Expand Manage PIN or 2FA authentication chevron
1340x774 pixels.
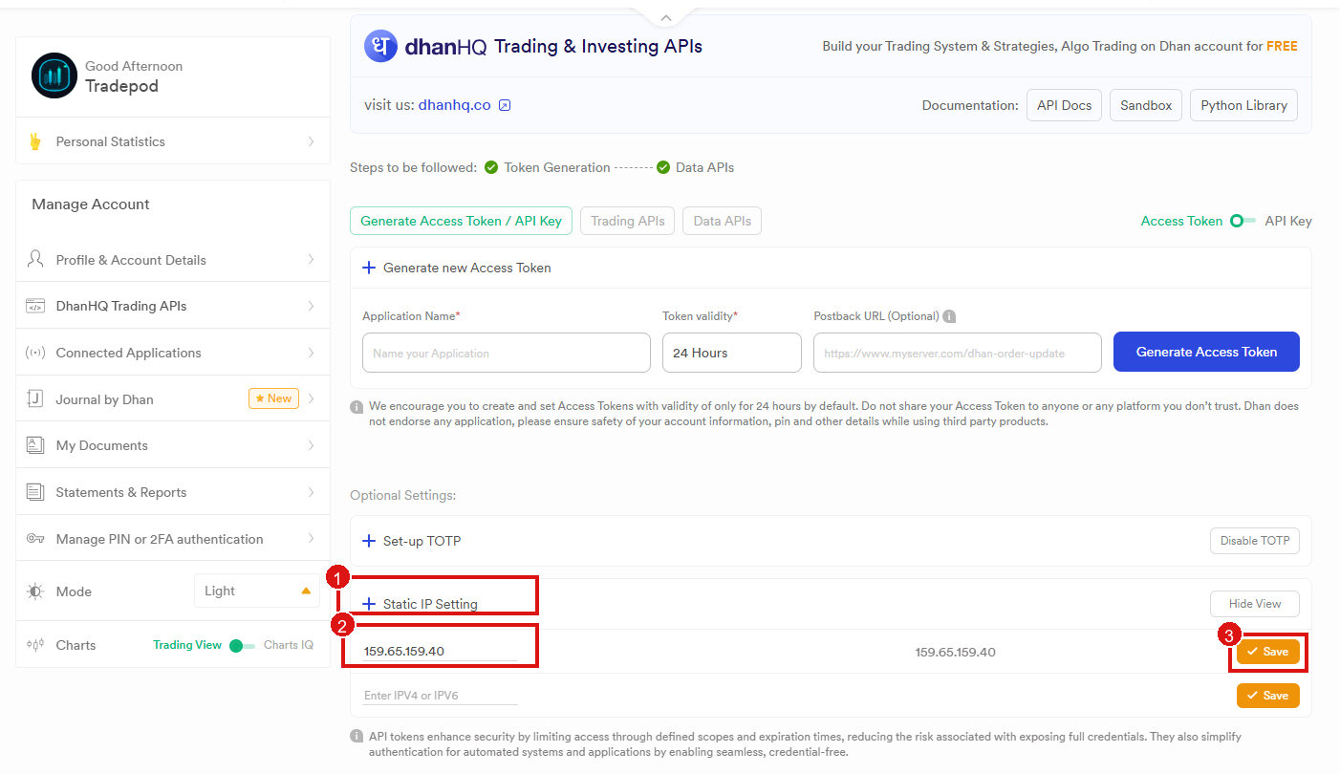coord(311,539)
